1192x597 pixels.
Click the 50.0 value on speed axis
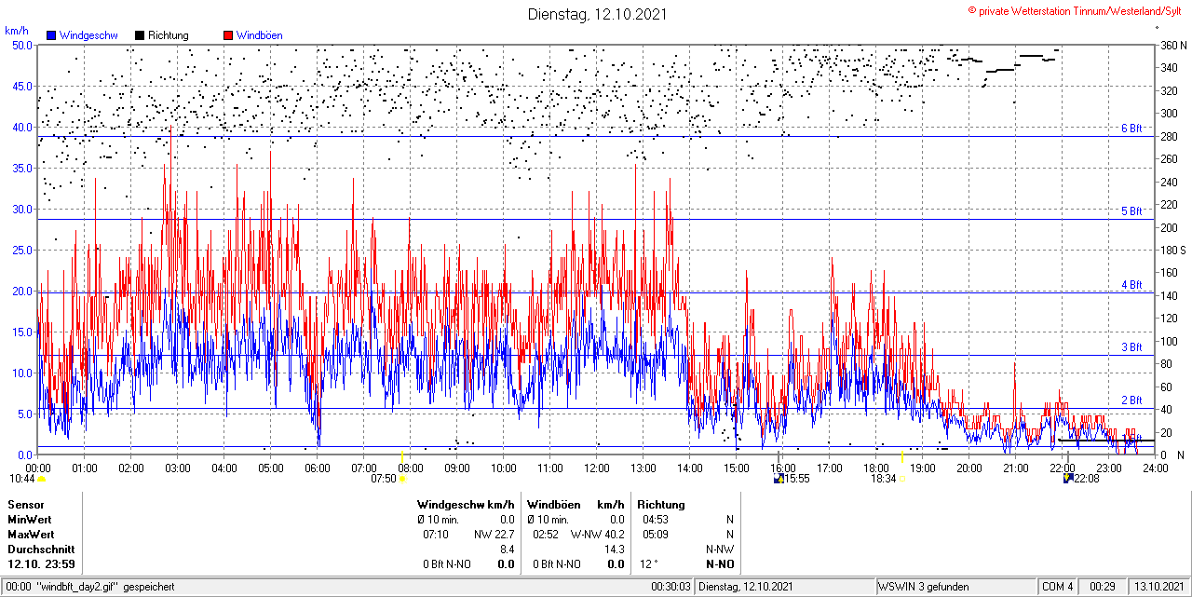click(22, 45)
